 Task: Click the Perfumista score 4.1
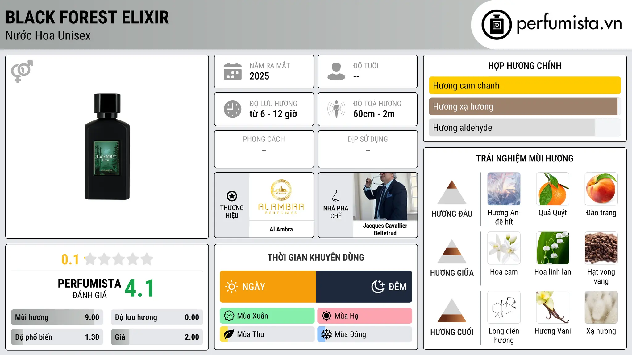139,288
